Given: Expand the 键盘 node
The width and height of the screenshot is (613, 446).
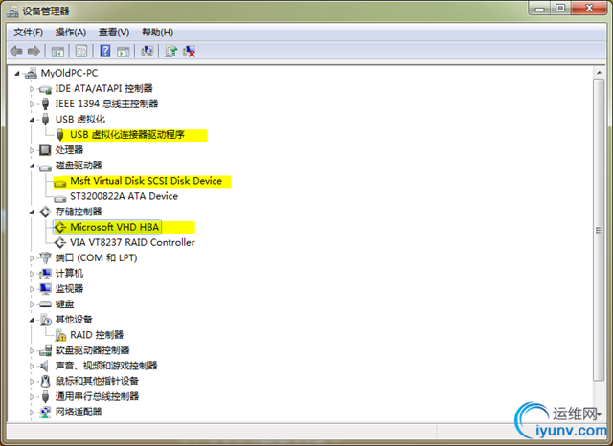Looking at the screenshot, I should click(32, 304).
